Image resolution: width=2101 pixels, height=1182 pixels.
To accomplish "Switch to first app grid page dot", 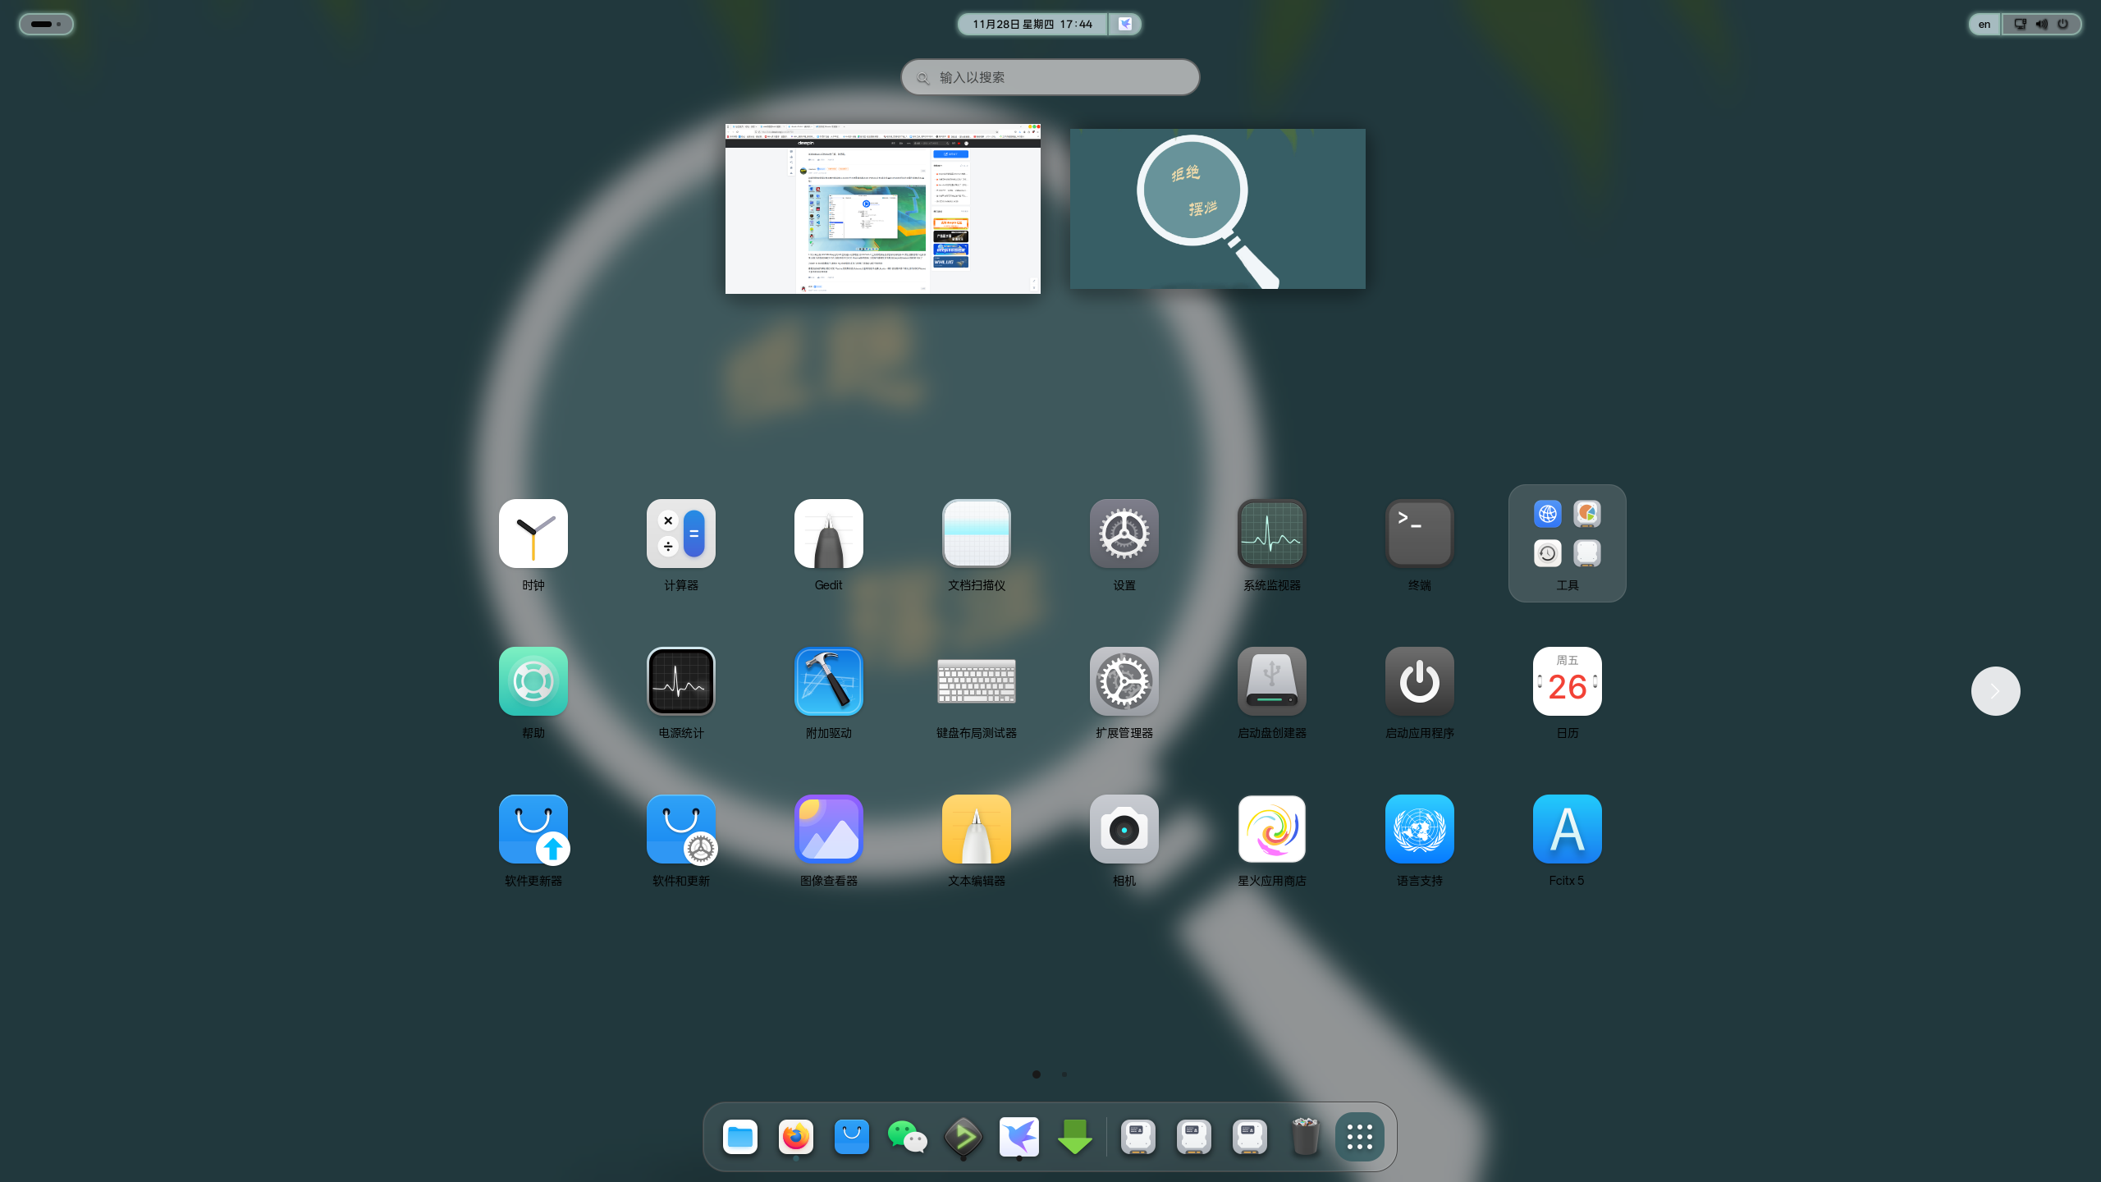I will (x=1037, y=1074).
